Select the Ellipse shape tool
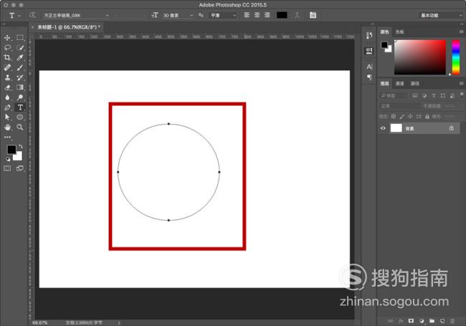 (20, 117)
